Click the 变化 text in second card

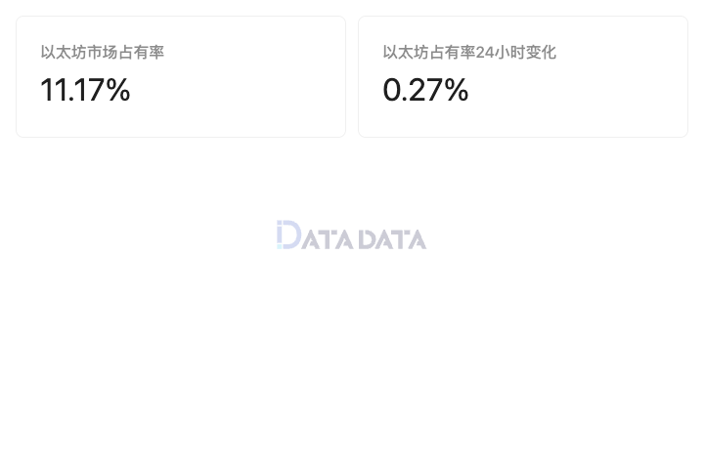(541, 52)
